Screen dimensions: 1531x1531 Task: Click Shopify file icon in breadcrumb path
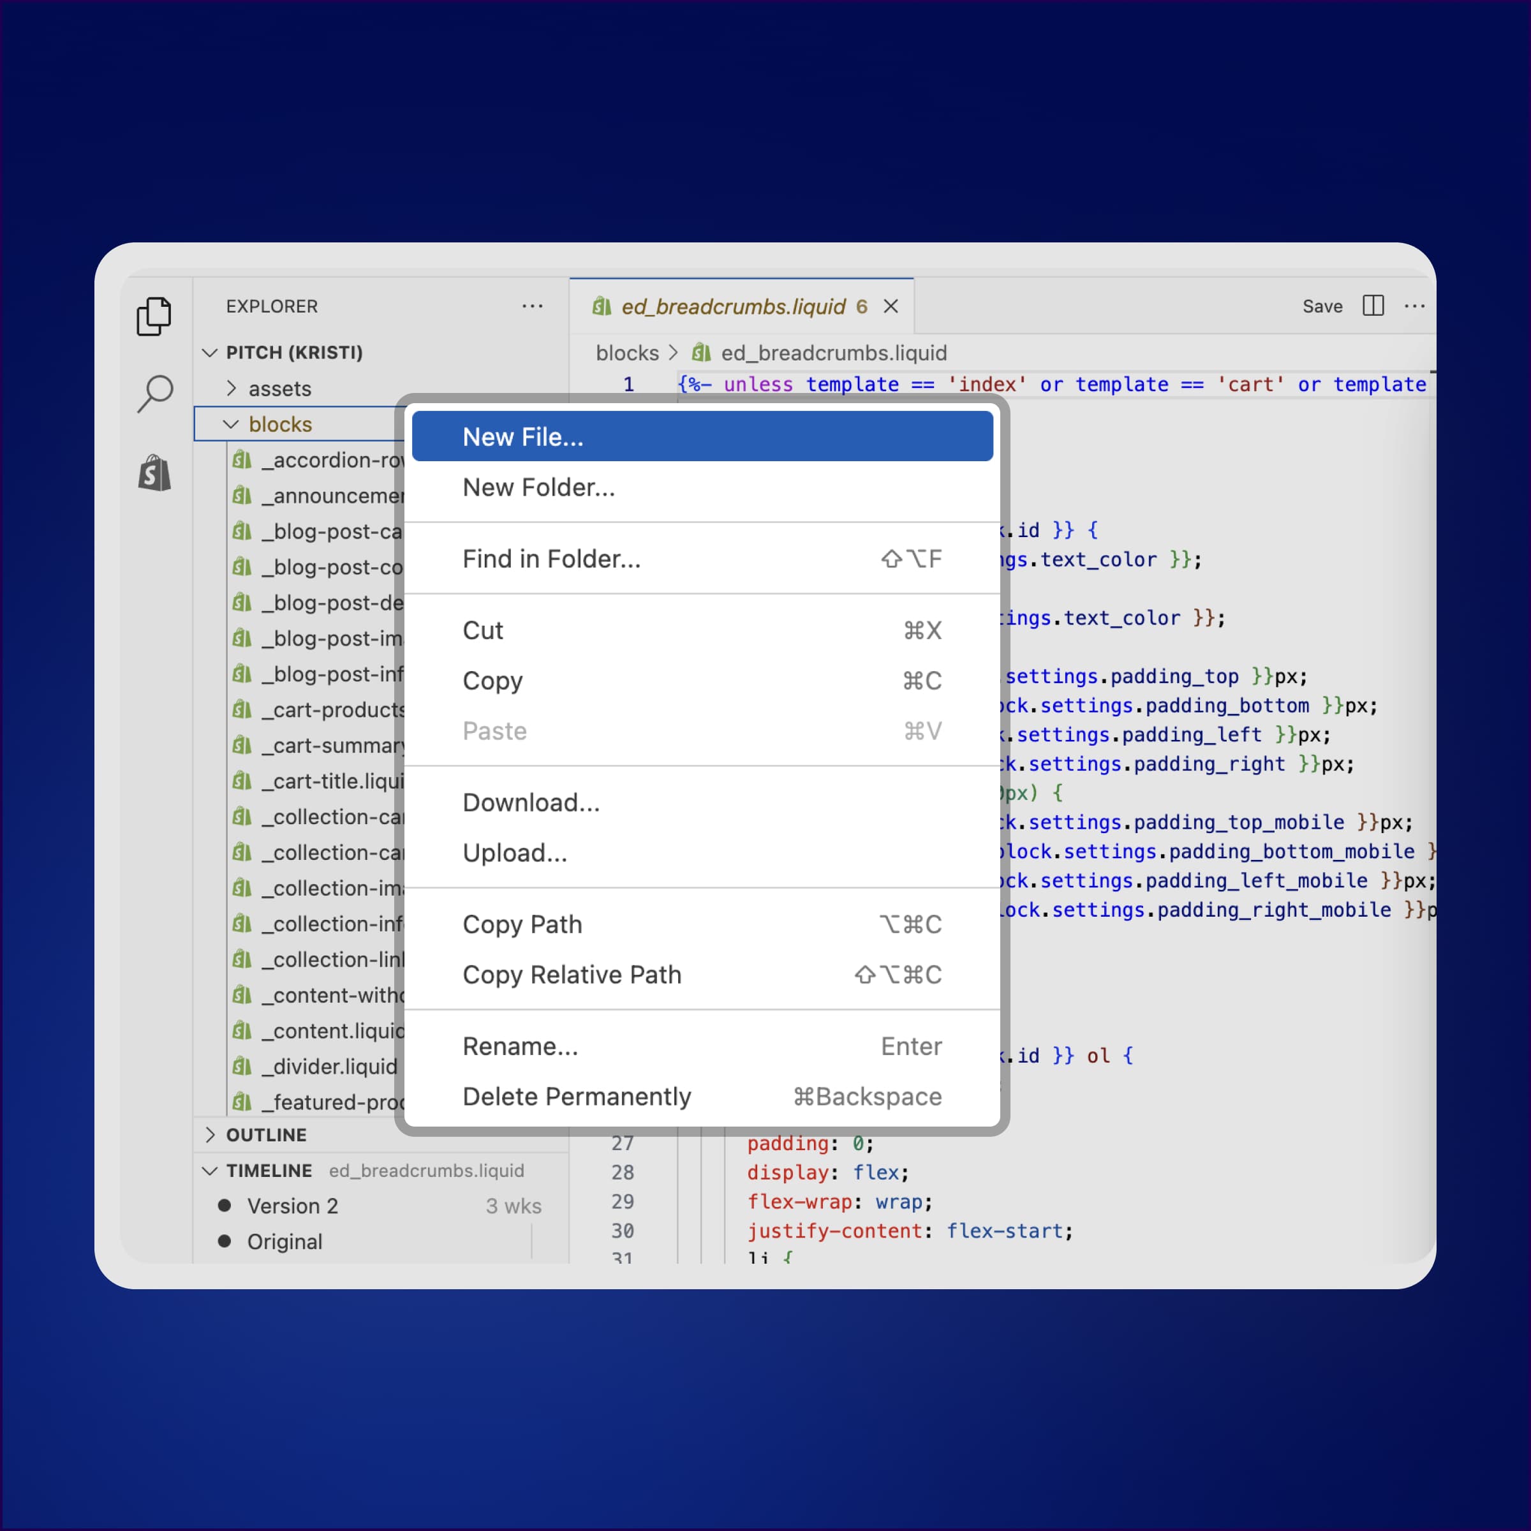click(700, 353)
